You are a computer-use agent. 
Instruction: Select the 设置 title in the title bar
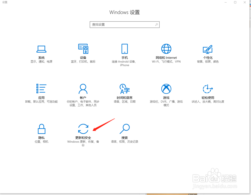click(x=5, y=2)
